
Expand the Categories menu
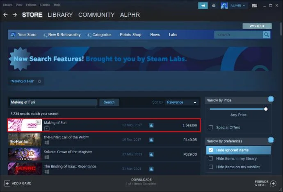click(x=99, y=34)
